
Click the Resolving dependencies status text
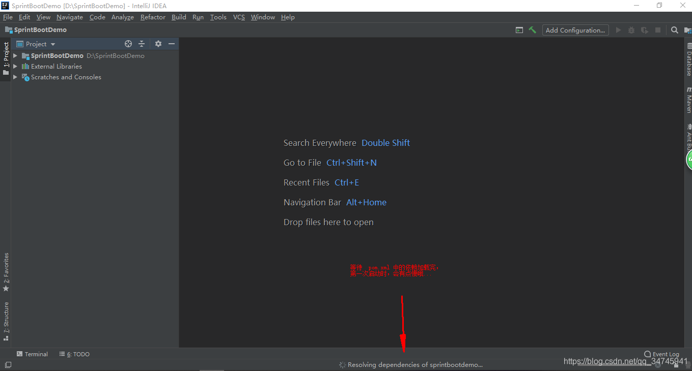tap(415, 365)
